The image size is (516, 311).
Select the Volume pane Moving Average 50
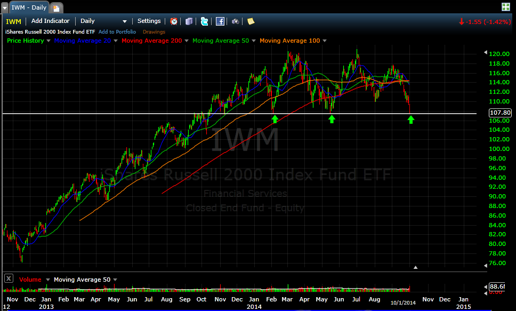coord(82,280)
